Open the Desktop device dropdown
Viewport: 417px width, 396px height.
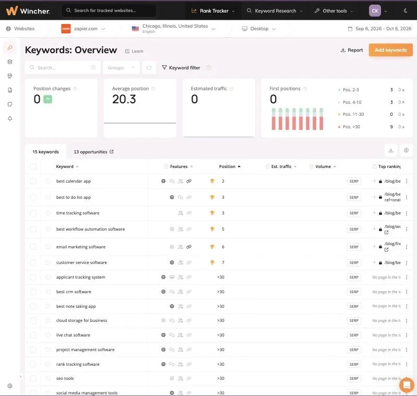point(259,29)
